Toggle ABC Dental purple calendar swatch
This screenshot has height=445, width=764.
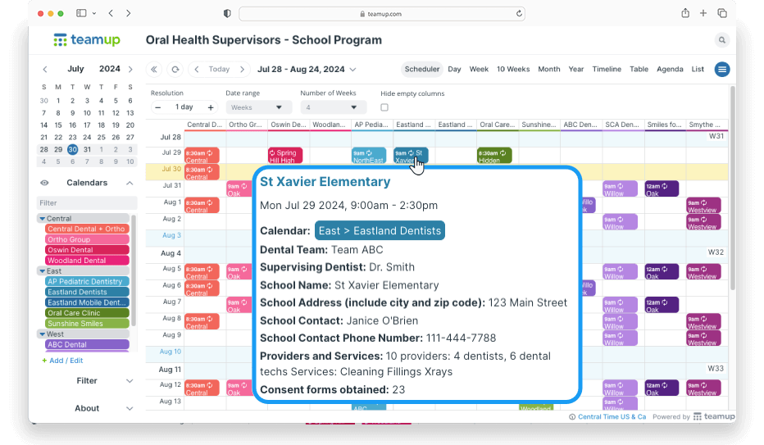87,345
